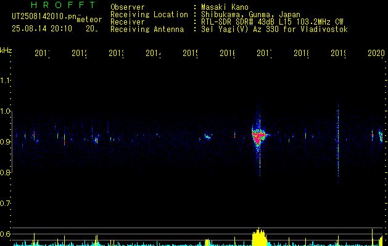Click the 2017 time axis label
The height and width of the screenshot is (246, 388).
pyautogui.click(x=264, y=53)
